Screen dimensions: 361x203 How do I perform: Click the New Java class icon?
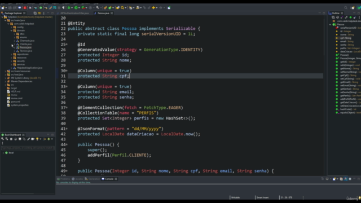[110, 8]
